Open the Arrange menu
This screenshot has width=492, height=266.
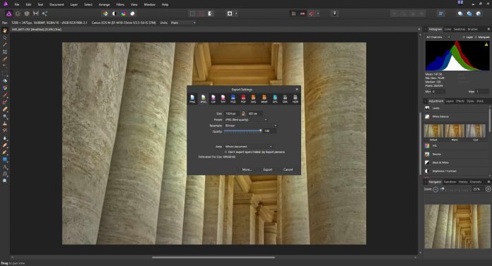104,4
